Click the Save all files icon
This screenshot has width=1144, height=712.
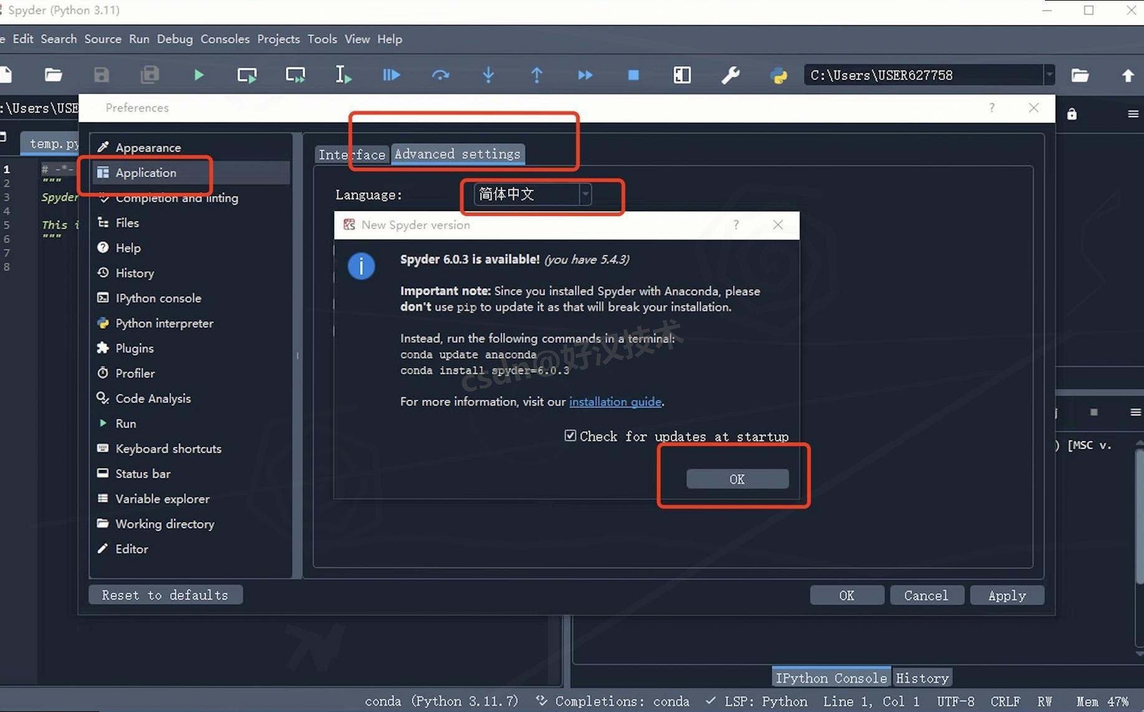(150, 75)
